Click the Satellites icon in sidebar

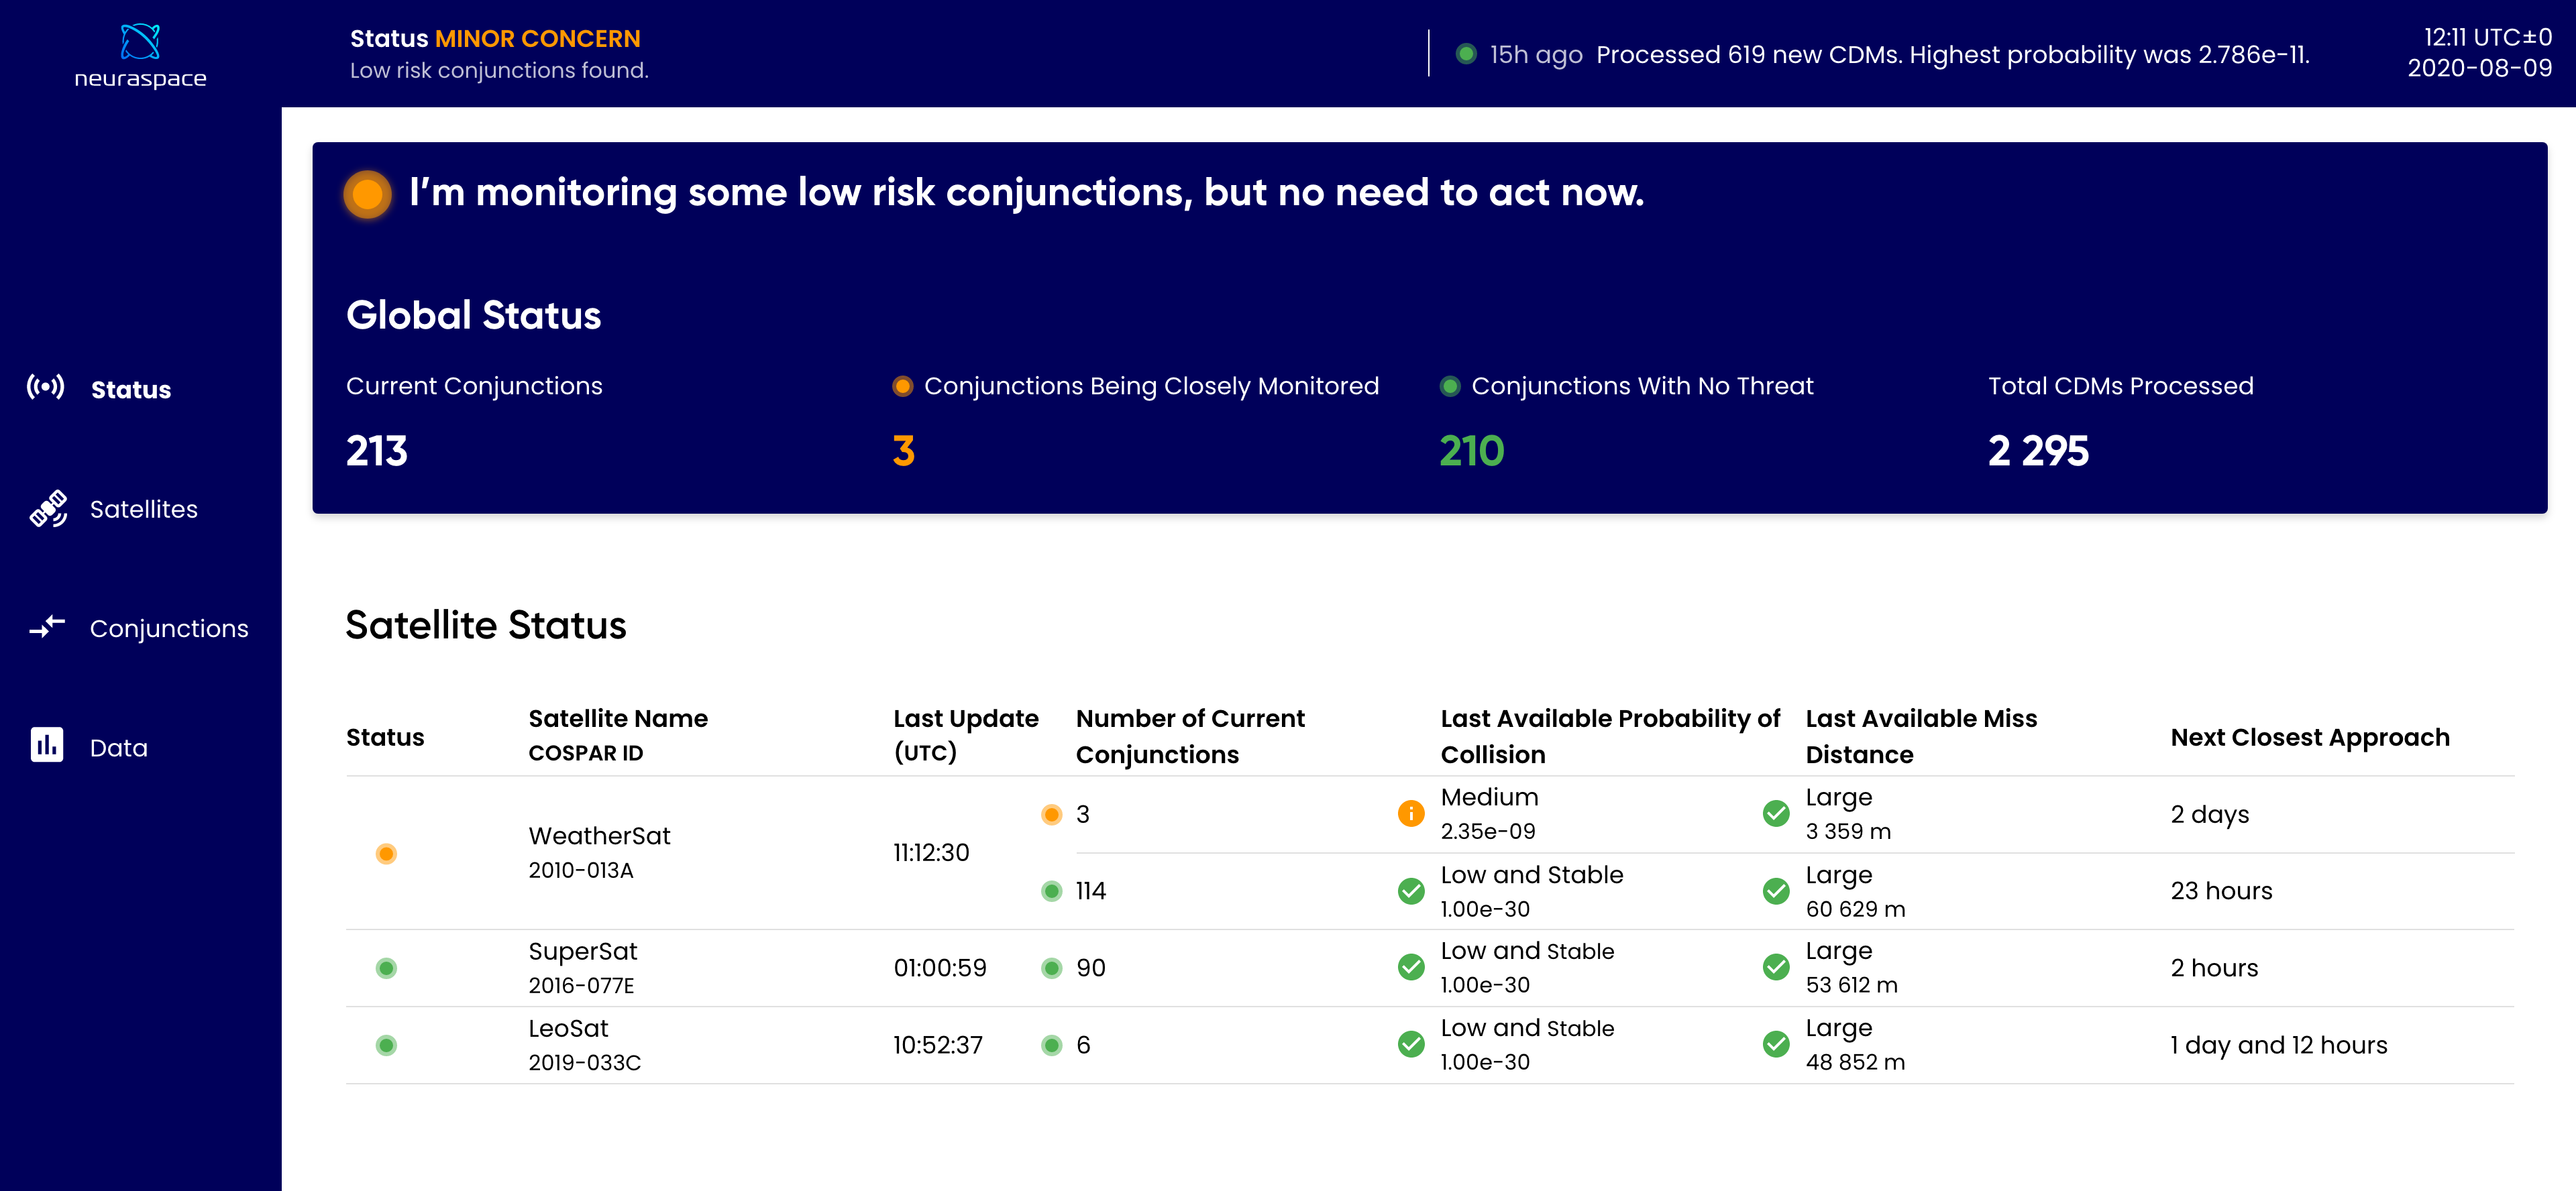pos(47,509)
